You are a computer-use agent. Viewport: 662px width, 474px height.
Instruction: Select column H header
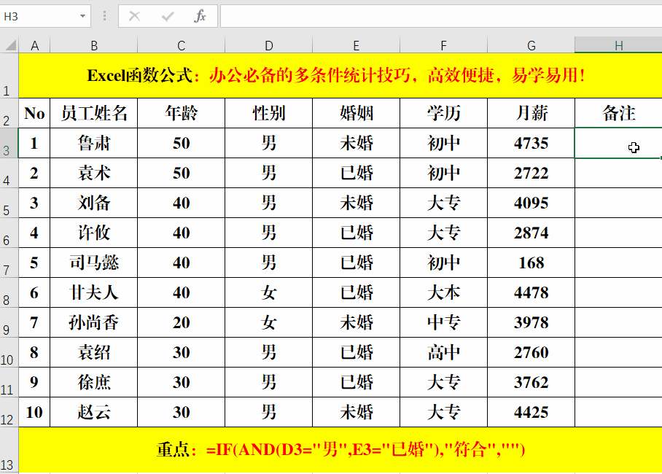pyautogui.click(x=618, y=45)
